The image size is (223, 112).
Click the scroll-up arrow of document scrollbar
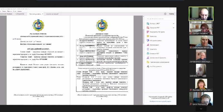pyautogui.click(x=144, y=17)
